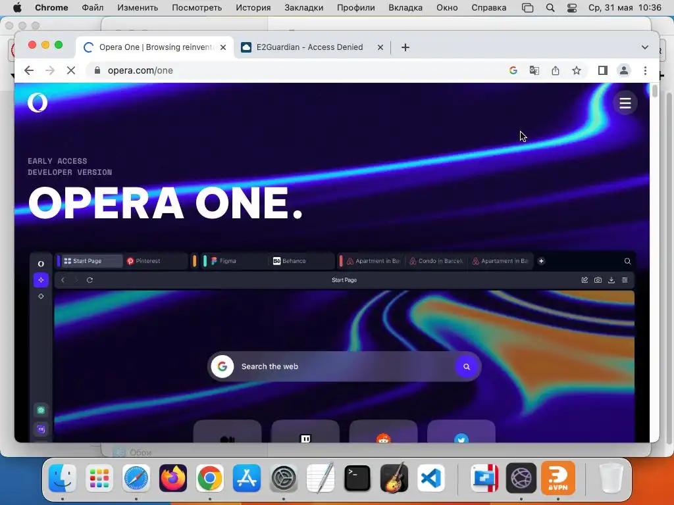The height and width of the screenshot is (505, 674).
Task: Click the forward navigation arrow
Action: click(x=50, y=70)
